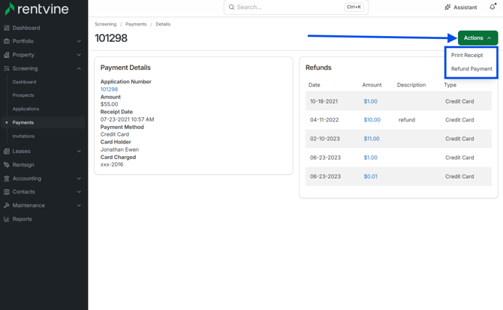Select Print Receipt from Actions menu
Viewport: 503px width, 310px height.
point(467,55)
